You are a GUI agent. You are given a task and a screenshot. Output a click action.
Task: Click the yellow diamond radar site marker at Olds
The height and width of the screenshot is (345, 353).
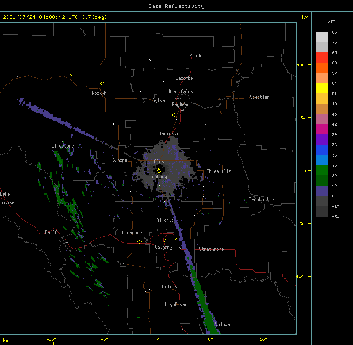point(159,171)
